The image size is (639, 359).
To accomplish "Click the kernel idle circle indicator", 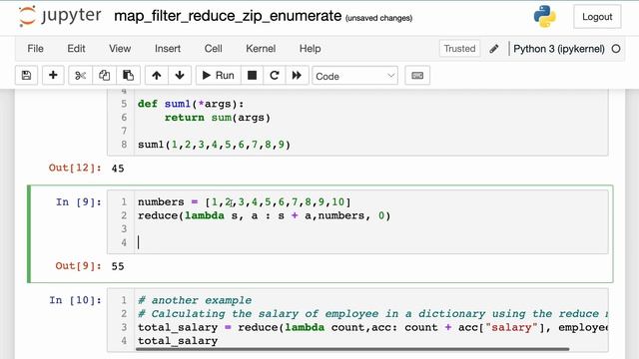I will 616,49.
